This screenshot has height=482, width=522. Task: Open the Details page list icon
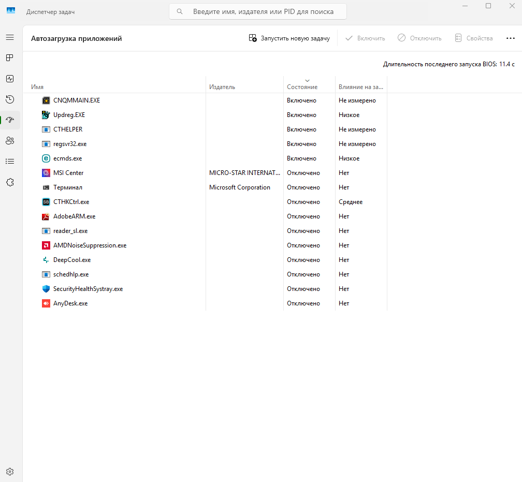tap(10, 162)
